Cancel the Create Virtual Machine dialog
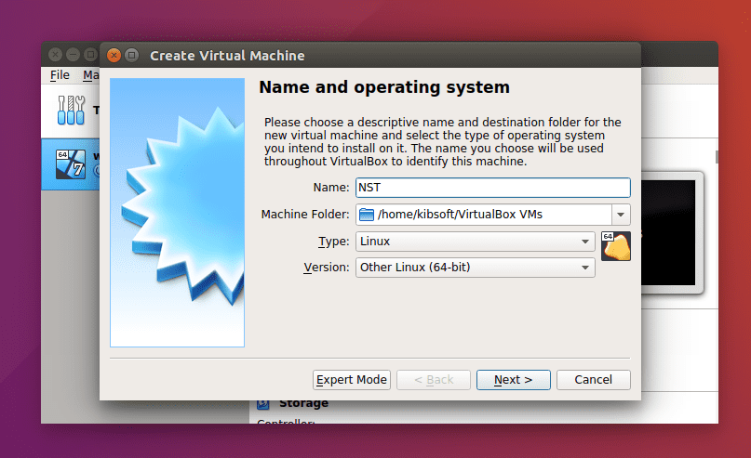The height and width of the screenshot is (458, 751). pos(594,380)
